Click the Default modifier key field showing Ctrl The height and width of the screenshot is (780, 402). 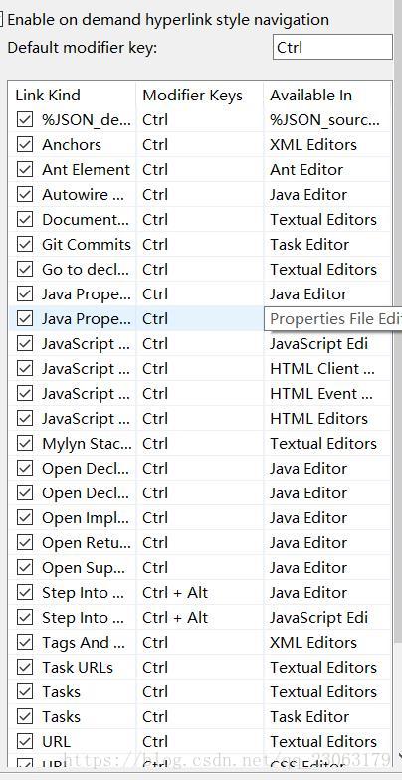point(332,48)
